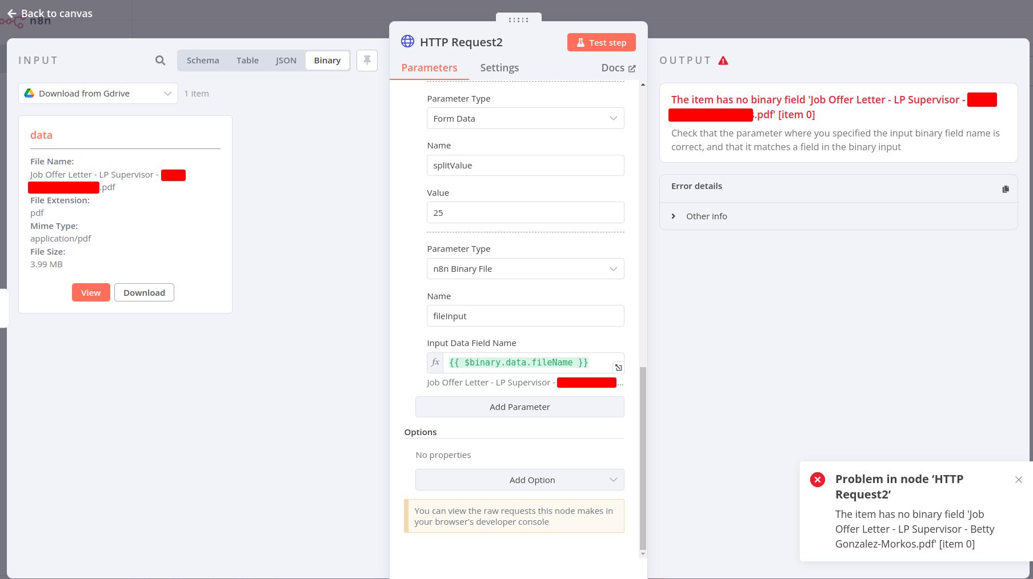1033x579 pixels.
Task: Open Docs external link icon
Action: 632,68
